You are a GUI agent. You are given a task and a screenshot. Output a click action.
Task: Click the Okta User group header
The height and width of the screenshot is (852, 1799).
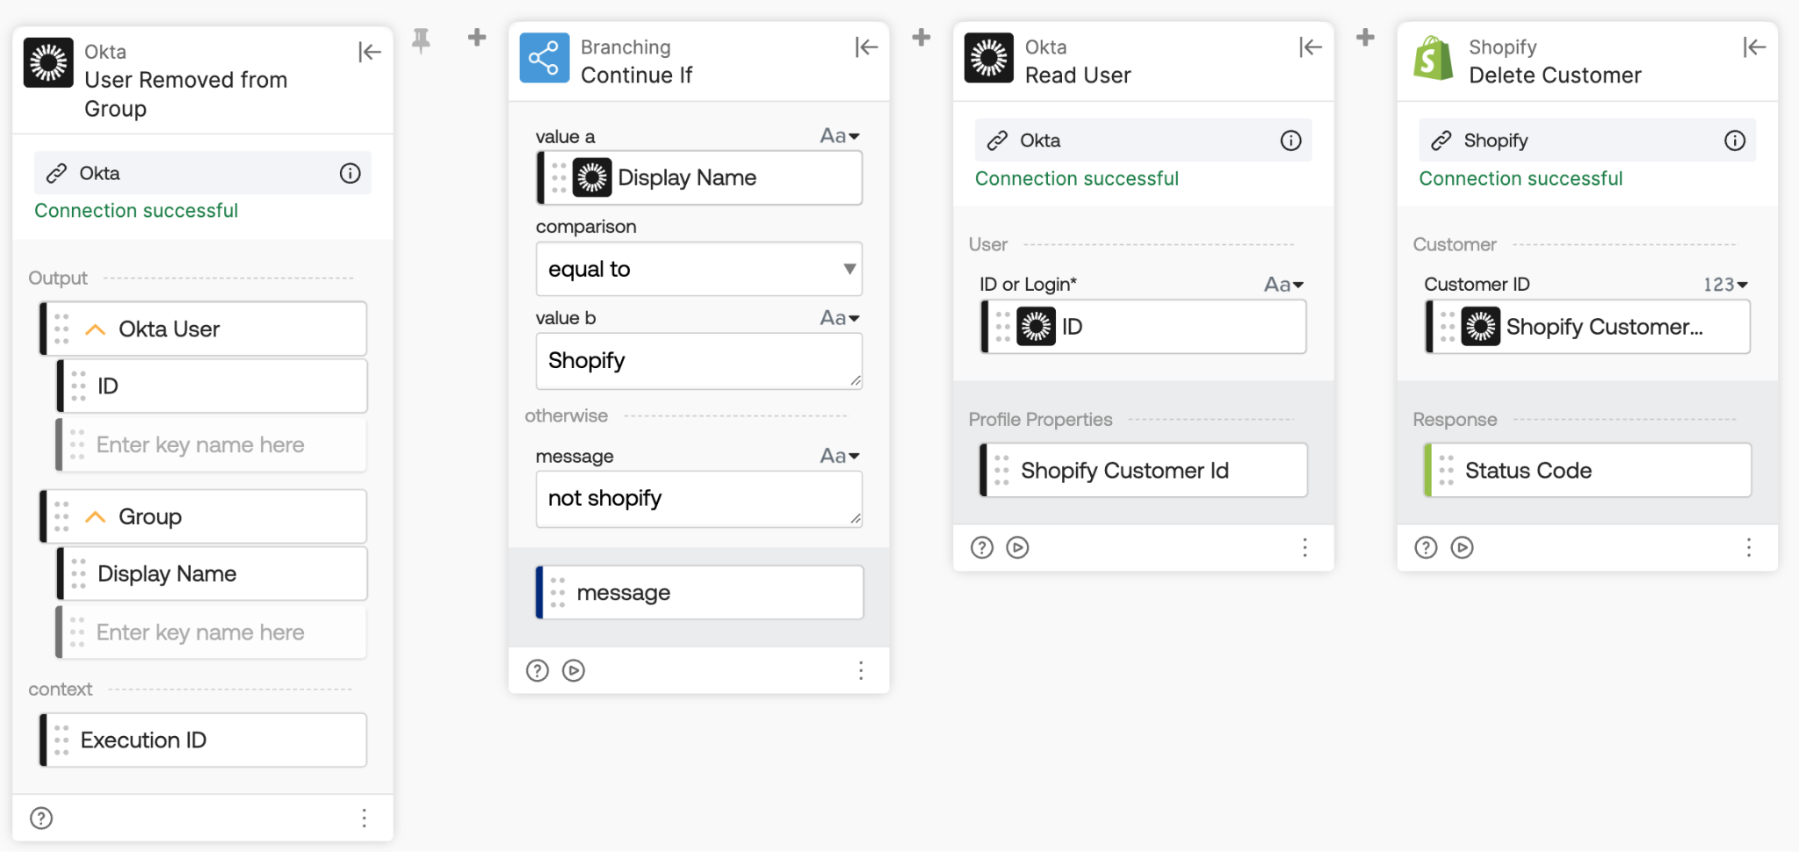pos(203,329)
